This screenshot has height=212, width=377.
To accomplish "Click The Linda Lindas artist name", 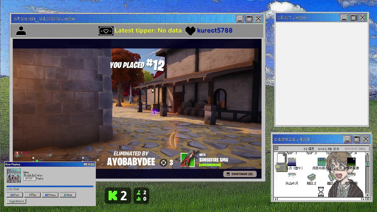I will coord(33,175).
